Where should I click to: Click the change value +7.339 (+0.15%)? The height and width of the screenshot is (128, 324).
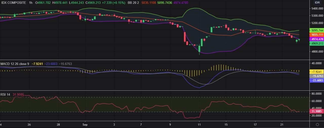point(114,3)
